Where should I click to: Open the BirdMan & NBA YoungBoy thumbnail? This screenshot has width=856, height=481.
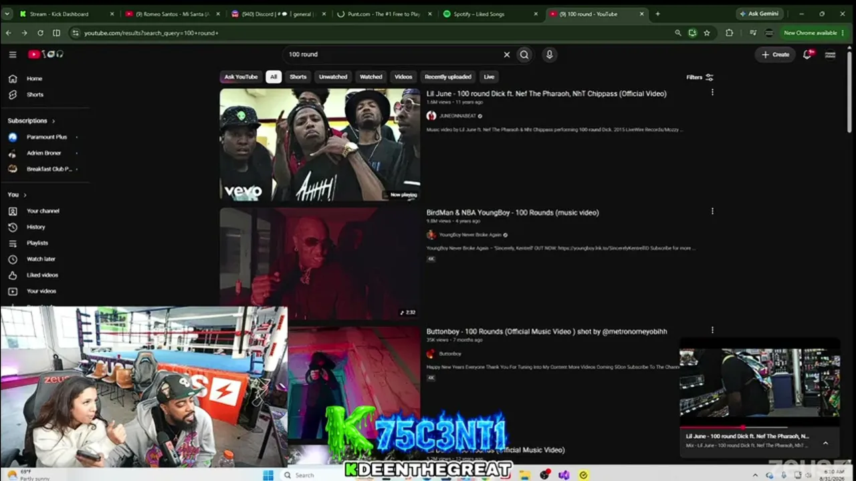pyautogui.click(x=320, y=263)
